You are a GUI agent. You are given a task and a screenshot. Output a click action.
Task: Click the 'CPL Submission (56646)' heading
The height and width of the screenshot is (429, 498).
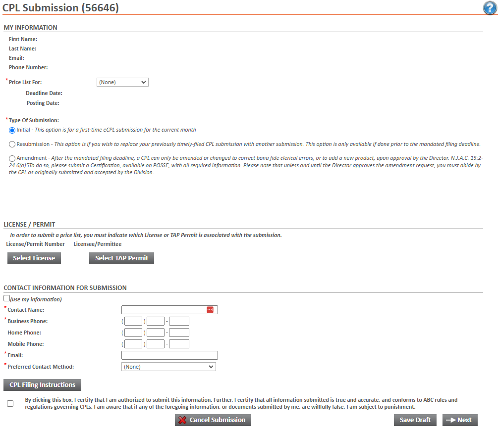click(x=60, y=7)
